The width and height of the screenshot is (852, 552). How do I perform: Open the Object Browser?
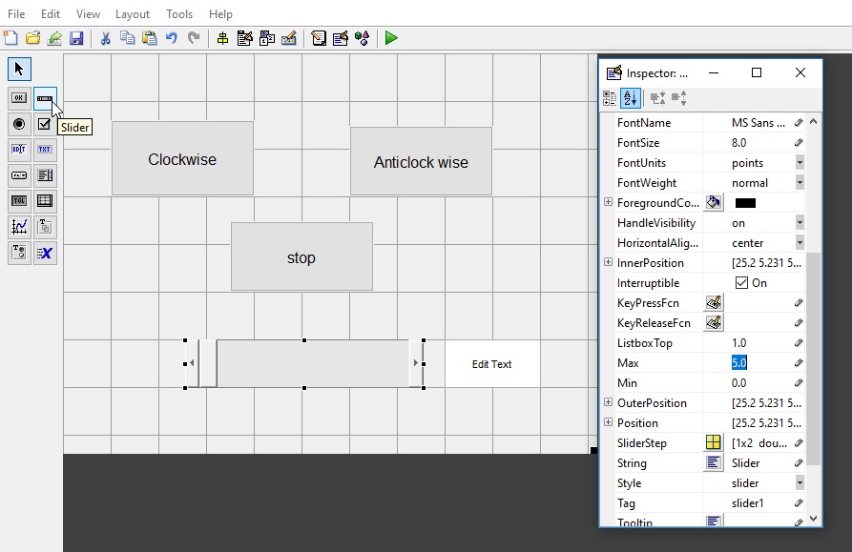click(362, 38)
